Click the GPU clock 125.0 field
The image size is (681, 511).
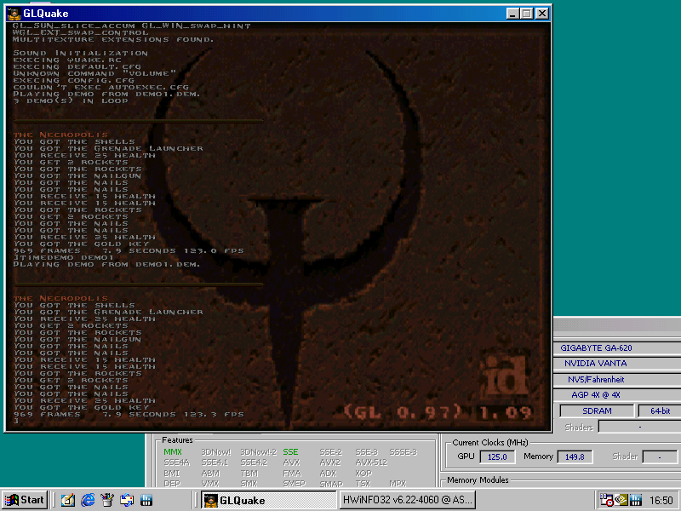[x=497, y=456]
